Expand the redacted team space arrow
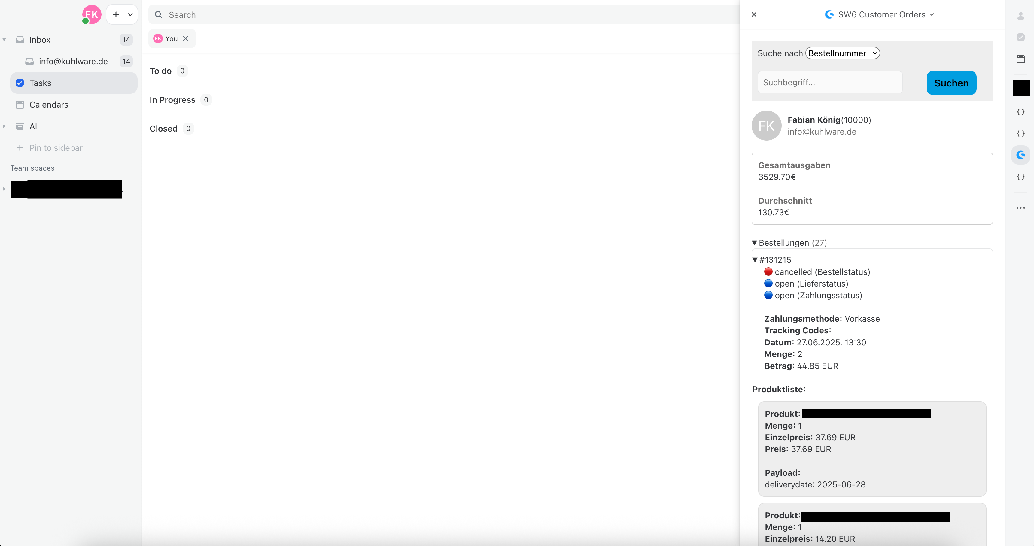This screenshot has width=1034, height=546. [x=5, y=189]
